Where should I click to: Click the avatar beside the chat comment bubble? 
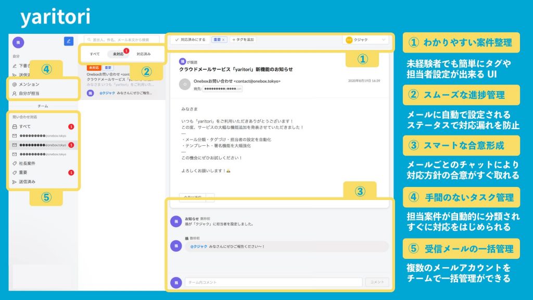coord(176,246)
